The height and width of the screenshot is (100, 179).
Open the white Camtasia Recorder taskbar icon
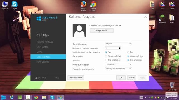coord(28,97)
